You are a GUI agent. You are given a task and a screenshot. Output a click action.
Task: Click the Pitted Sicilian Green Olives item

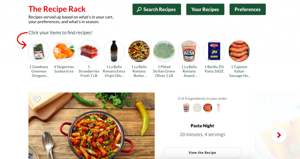pyautogui.click(x=164, y=51)
